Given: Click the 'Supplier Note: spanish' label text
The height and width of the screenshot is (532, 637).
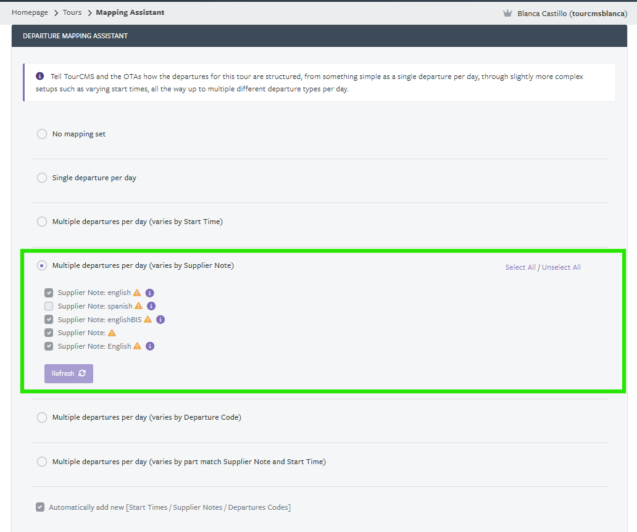Looking at the screenshot, I should pos(95,306).
